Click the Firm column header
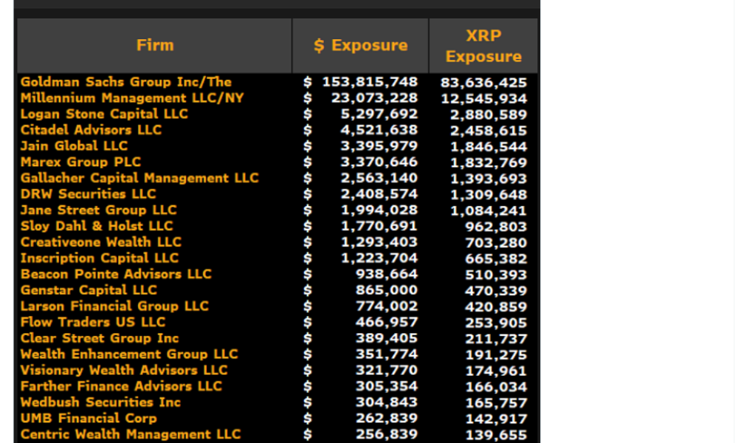The image size is (738, 443). 155,46
